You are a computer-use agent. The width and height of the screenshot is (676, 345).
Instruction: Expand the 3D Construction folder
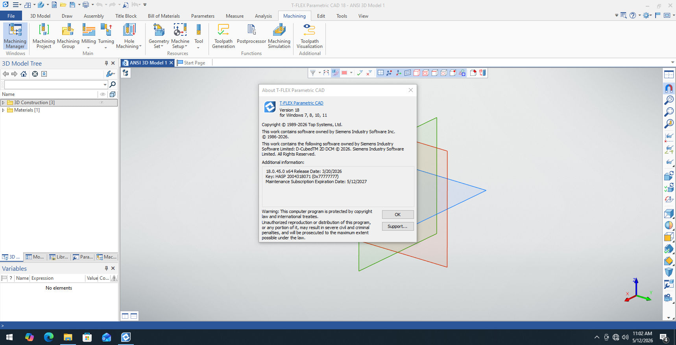click(3, 103)
